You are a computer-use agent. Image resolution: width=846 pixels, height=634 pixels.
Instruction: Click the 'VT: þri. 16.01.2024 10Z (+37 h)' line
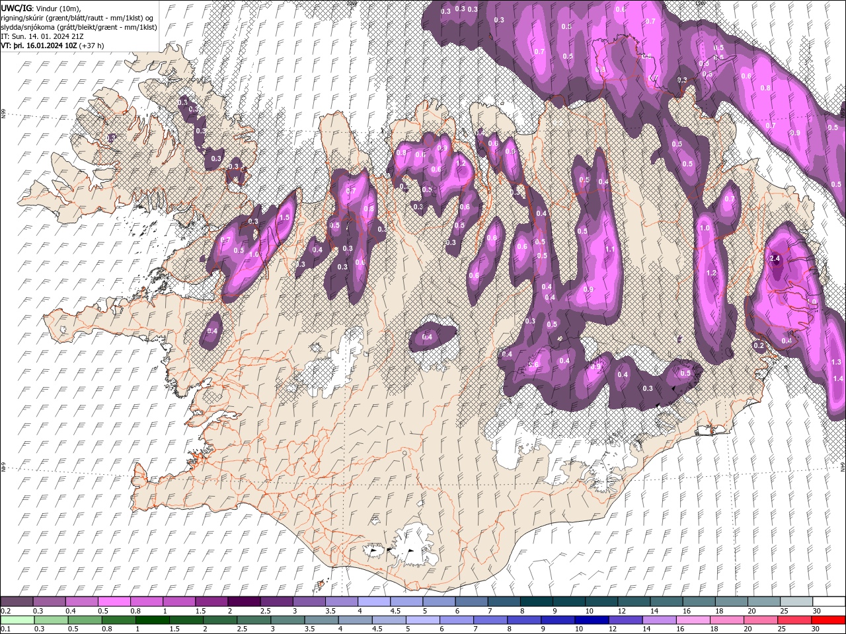click(53, 46)
